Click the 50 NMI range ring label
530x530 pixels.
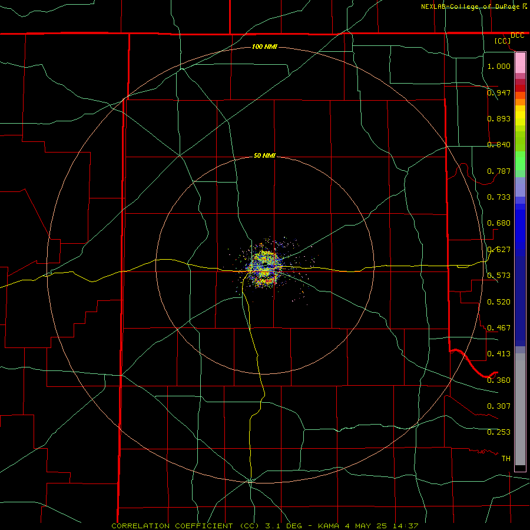coord(264,156)
